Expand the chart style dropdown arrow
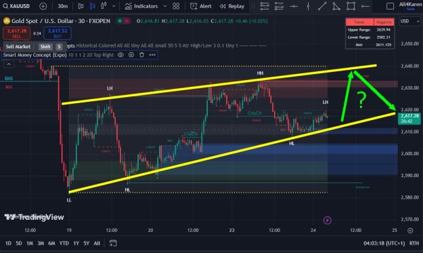Screen dimensions: 423x253 point(114,6)
